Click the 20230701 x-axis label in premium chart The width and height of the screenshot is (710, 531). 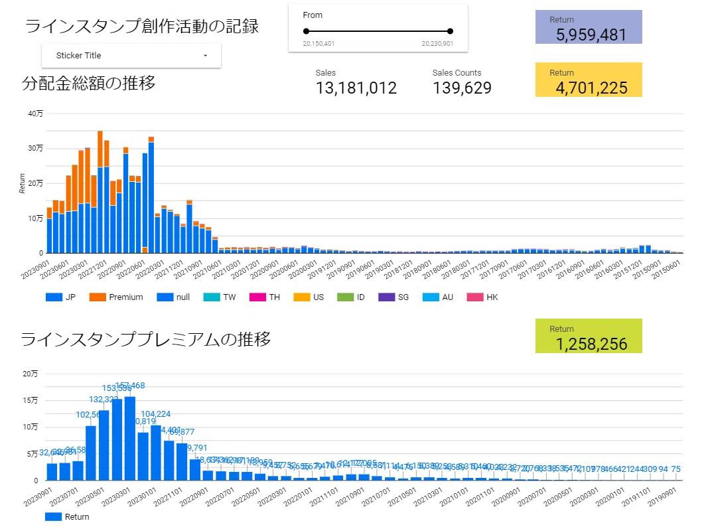coord(64,497)
